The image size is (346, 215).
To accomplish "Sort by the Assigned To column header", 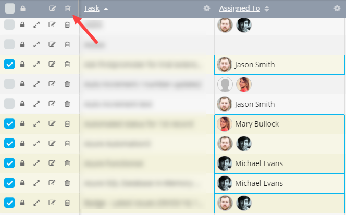I will pyautogui.click(x=240, y=8).
